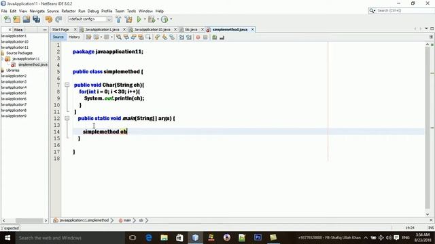This screenshot has height=244, width=435.
Task: Click the Stop Macro Recording icon
Action: point(205,37)
